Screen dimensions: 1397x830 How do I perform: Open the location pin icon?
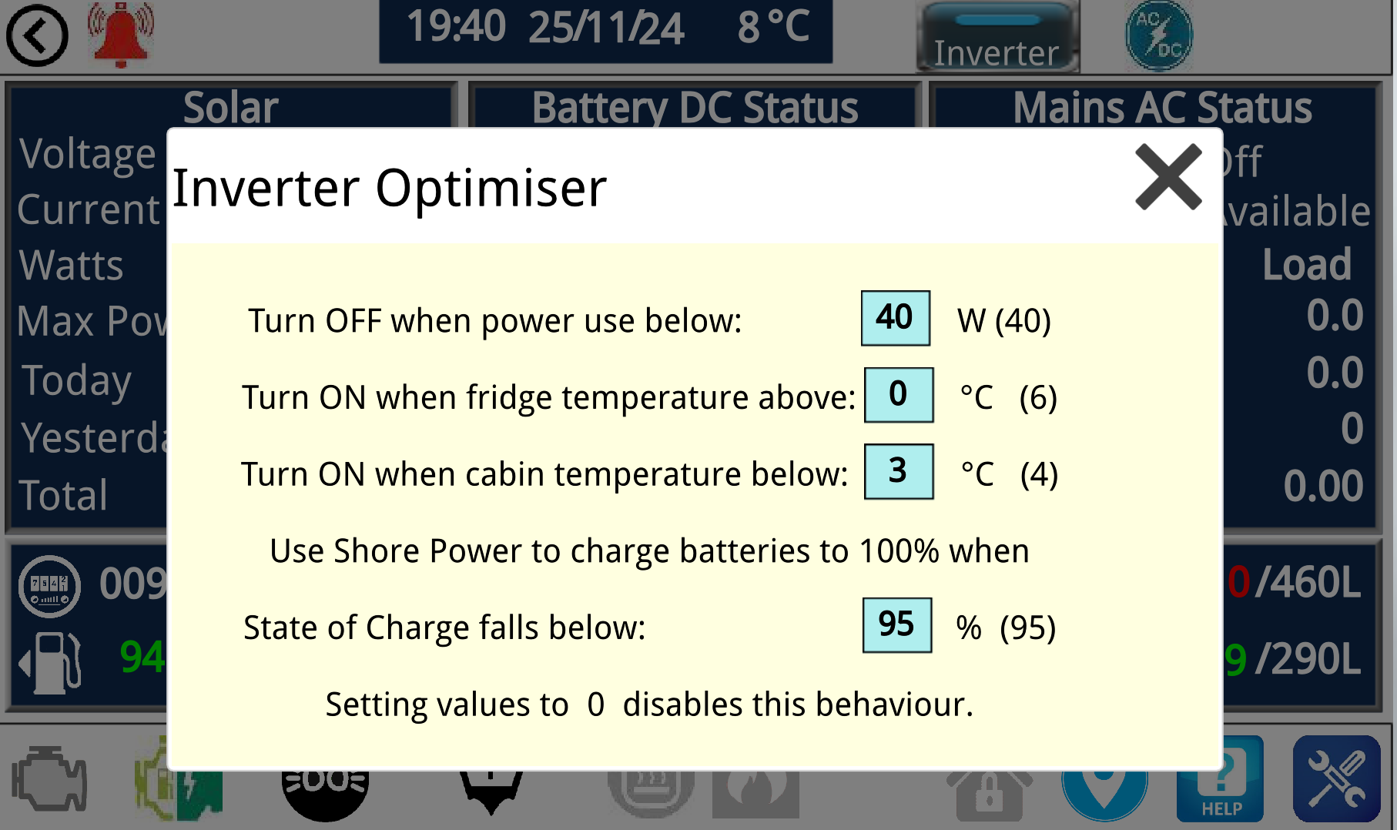point(1104,793)
